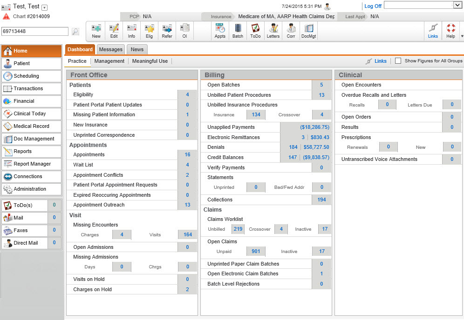The image size is (464, 320).
Task: Check Show Figures for All Groups
Action: 398,60
